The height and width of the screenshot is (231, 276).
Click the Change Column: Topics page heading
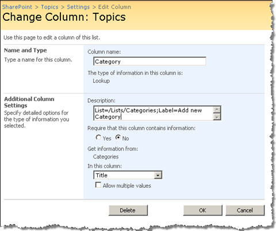64,17
